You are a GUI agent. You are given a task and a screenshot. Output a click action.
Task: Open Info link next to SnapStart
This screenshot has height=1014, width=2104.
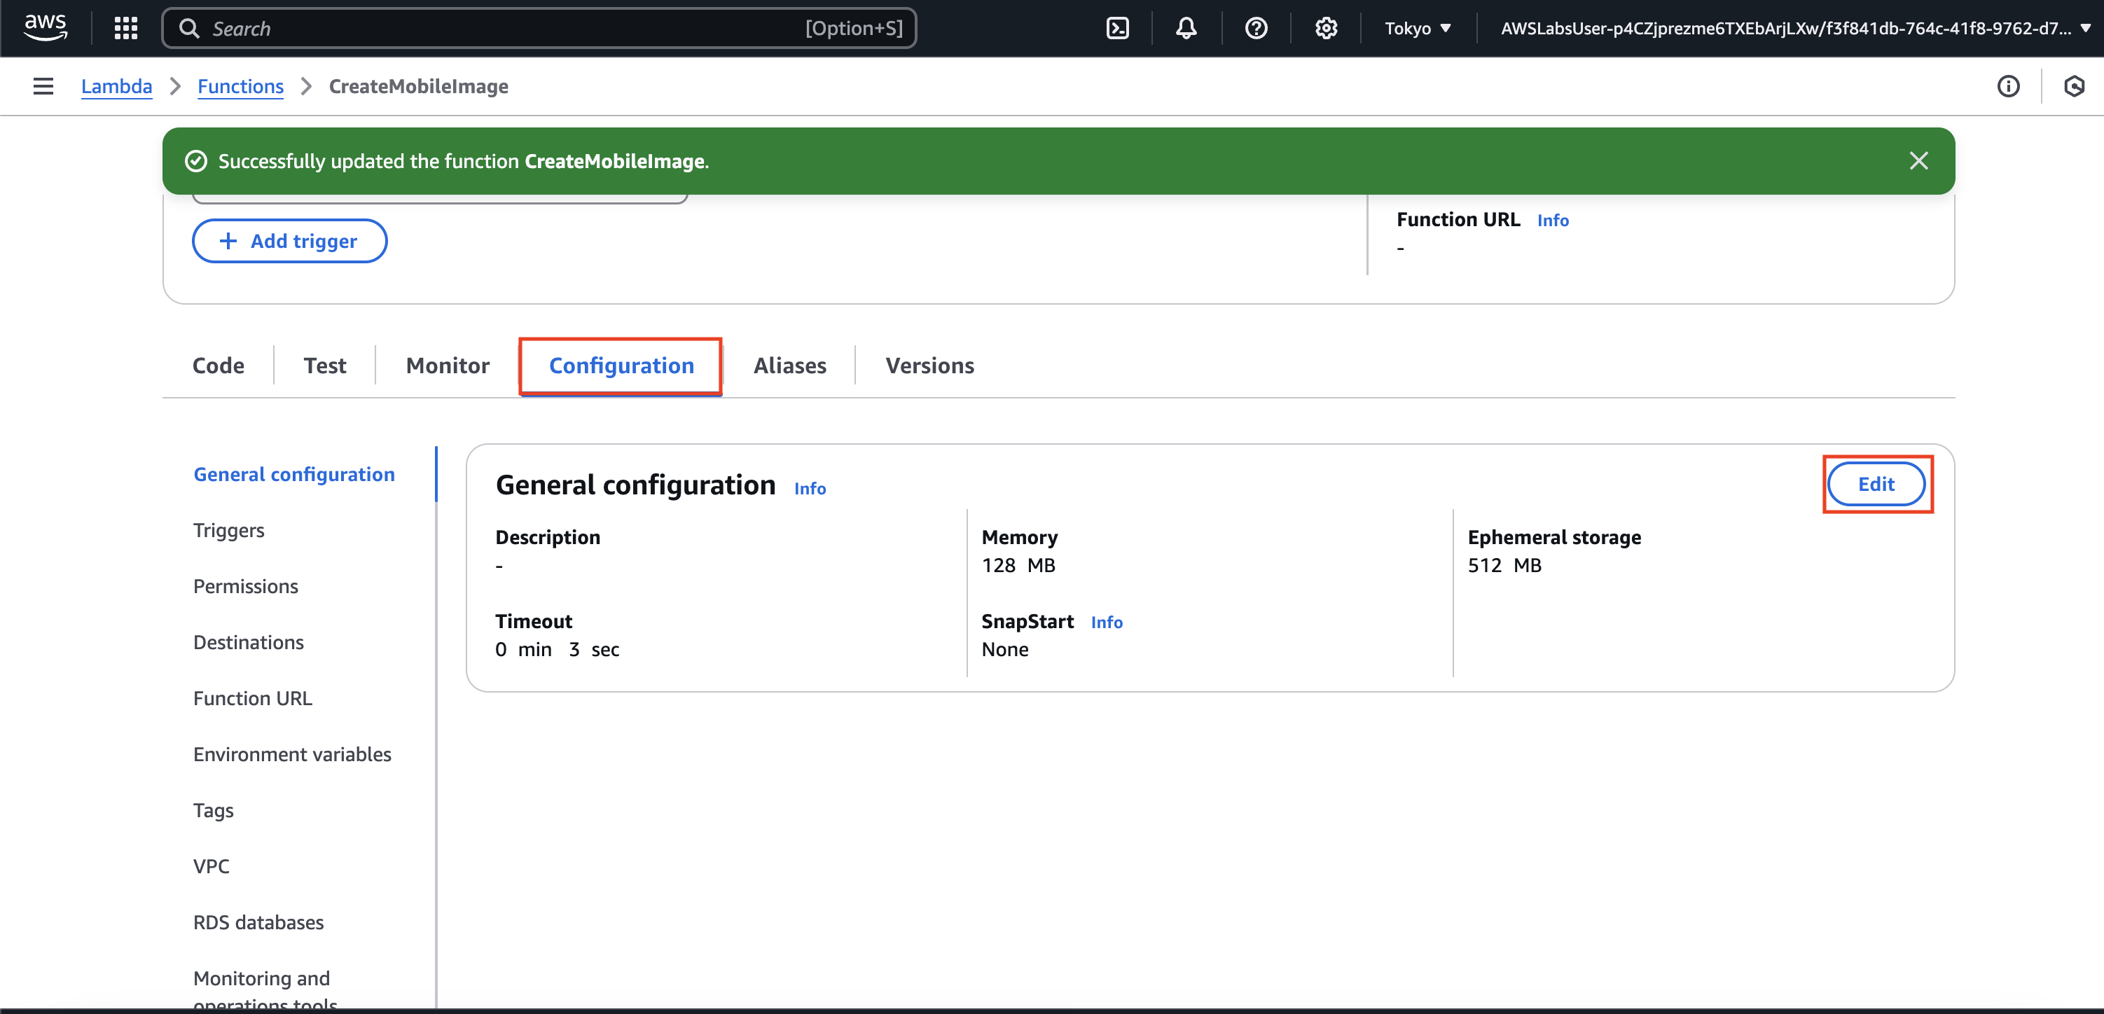(1106, 622)
